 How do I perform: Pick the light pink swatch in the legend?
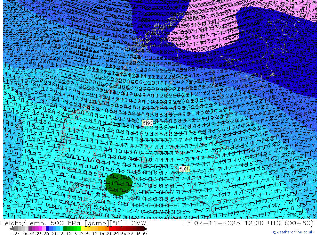point(44,229)
